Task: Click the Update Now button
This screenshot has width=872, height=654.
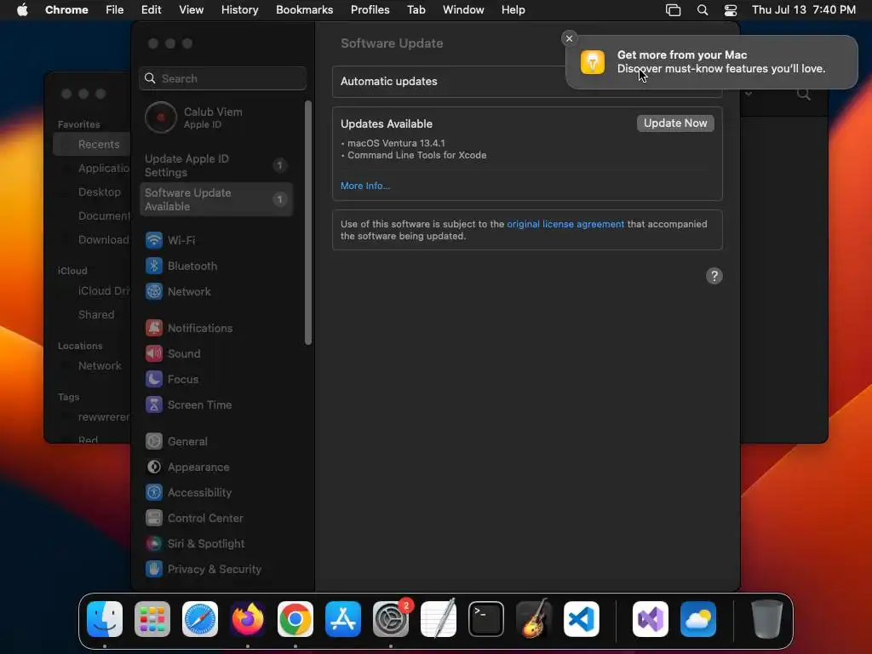Action: pos(675,123)
